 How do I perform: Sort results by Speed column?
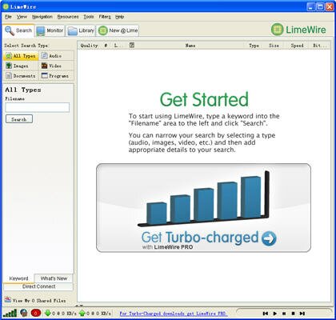click(x=297, y=46)
